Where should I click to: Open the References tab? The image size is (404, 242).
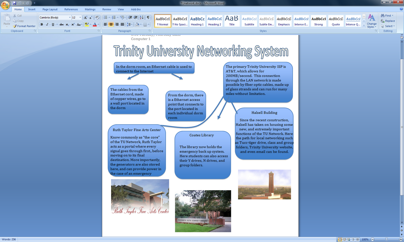pos(71,9)
